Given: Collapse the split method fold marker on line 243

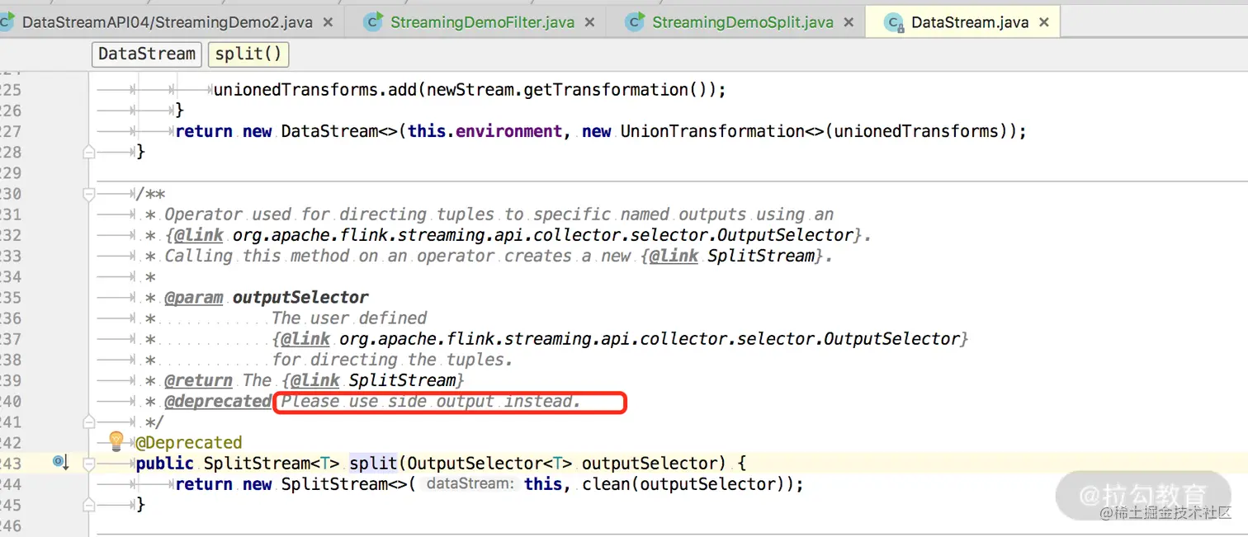Looking at the screenshot, I should [89, 464].
